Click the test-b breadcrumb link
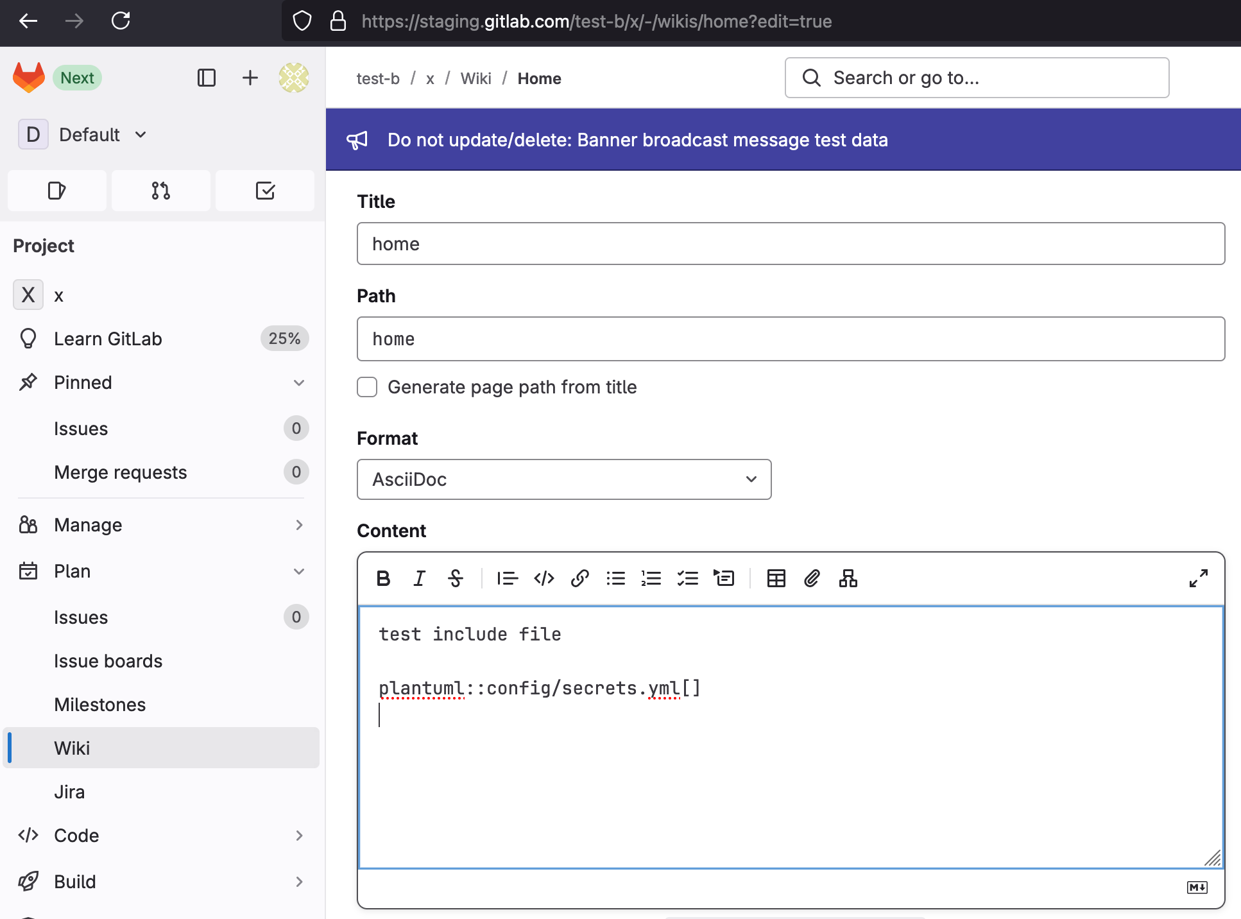Image resolution: width=1241 pixels, height=919 pixels. pos(378,78)
